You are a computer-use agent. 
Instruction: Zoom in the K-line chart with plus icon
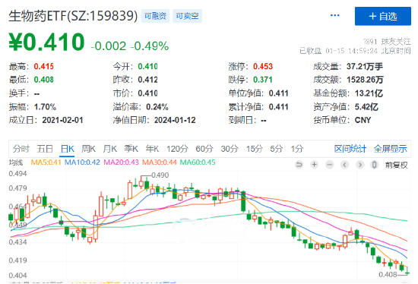[x=315, y=165]
